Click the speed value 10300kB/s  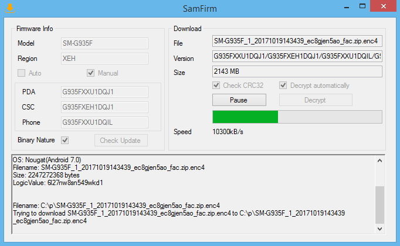228,132
